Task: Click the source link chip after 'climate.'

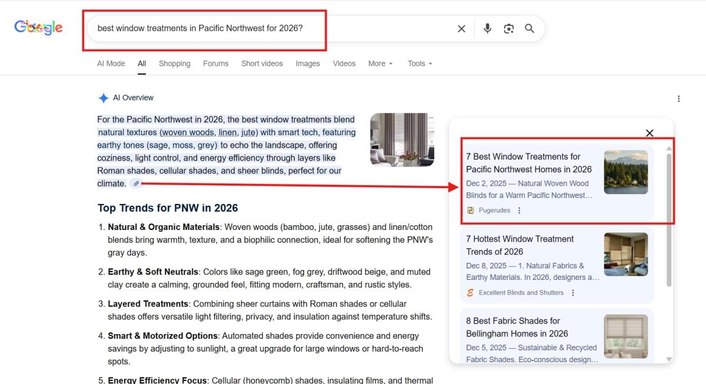Action: pyautogui.click(x=136, y=183)
